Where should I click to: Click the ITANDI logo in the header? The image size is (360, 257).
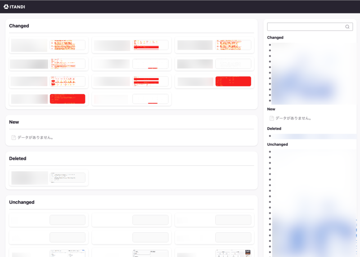tap(14, 7)
